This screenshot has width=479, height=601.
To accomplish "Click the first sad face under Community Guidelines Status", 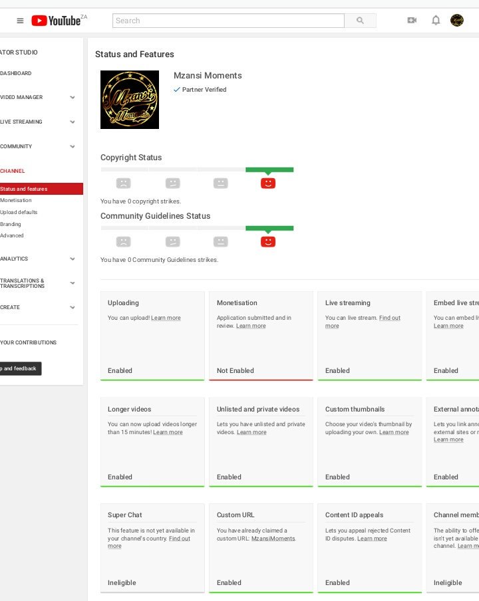I will click(x=124, y=242).
